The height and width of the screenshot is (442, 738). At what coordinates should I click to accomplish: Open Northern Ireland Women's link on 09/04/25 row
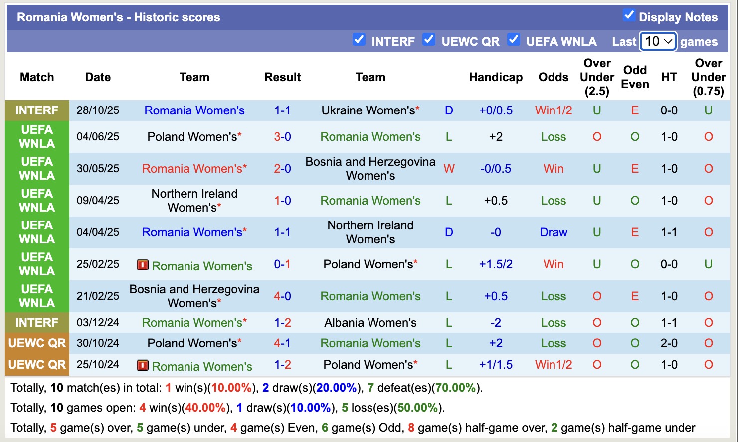click(x=194, y=200)
